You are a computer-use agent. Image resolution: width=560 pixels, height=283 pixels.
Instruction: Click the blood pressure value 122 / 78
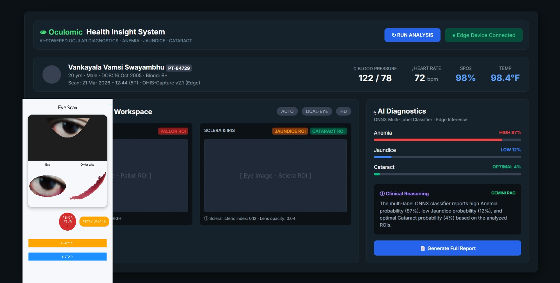tap(375, 78)
